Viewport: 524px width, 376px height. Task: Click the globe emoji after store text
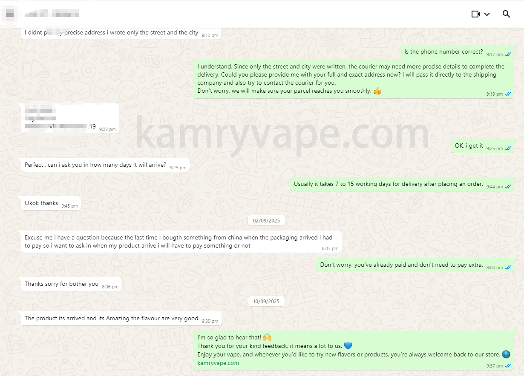(x=506, y=354)
